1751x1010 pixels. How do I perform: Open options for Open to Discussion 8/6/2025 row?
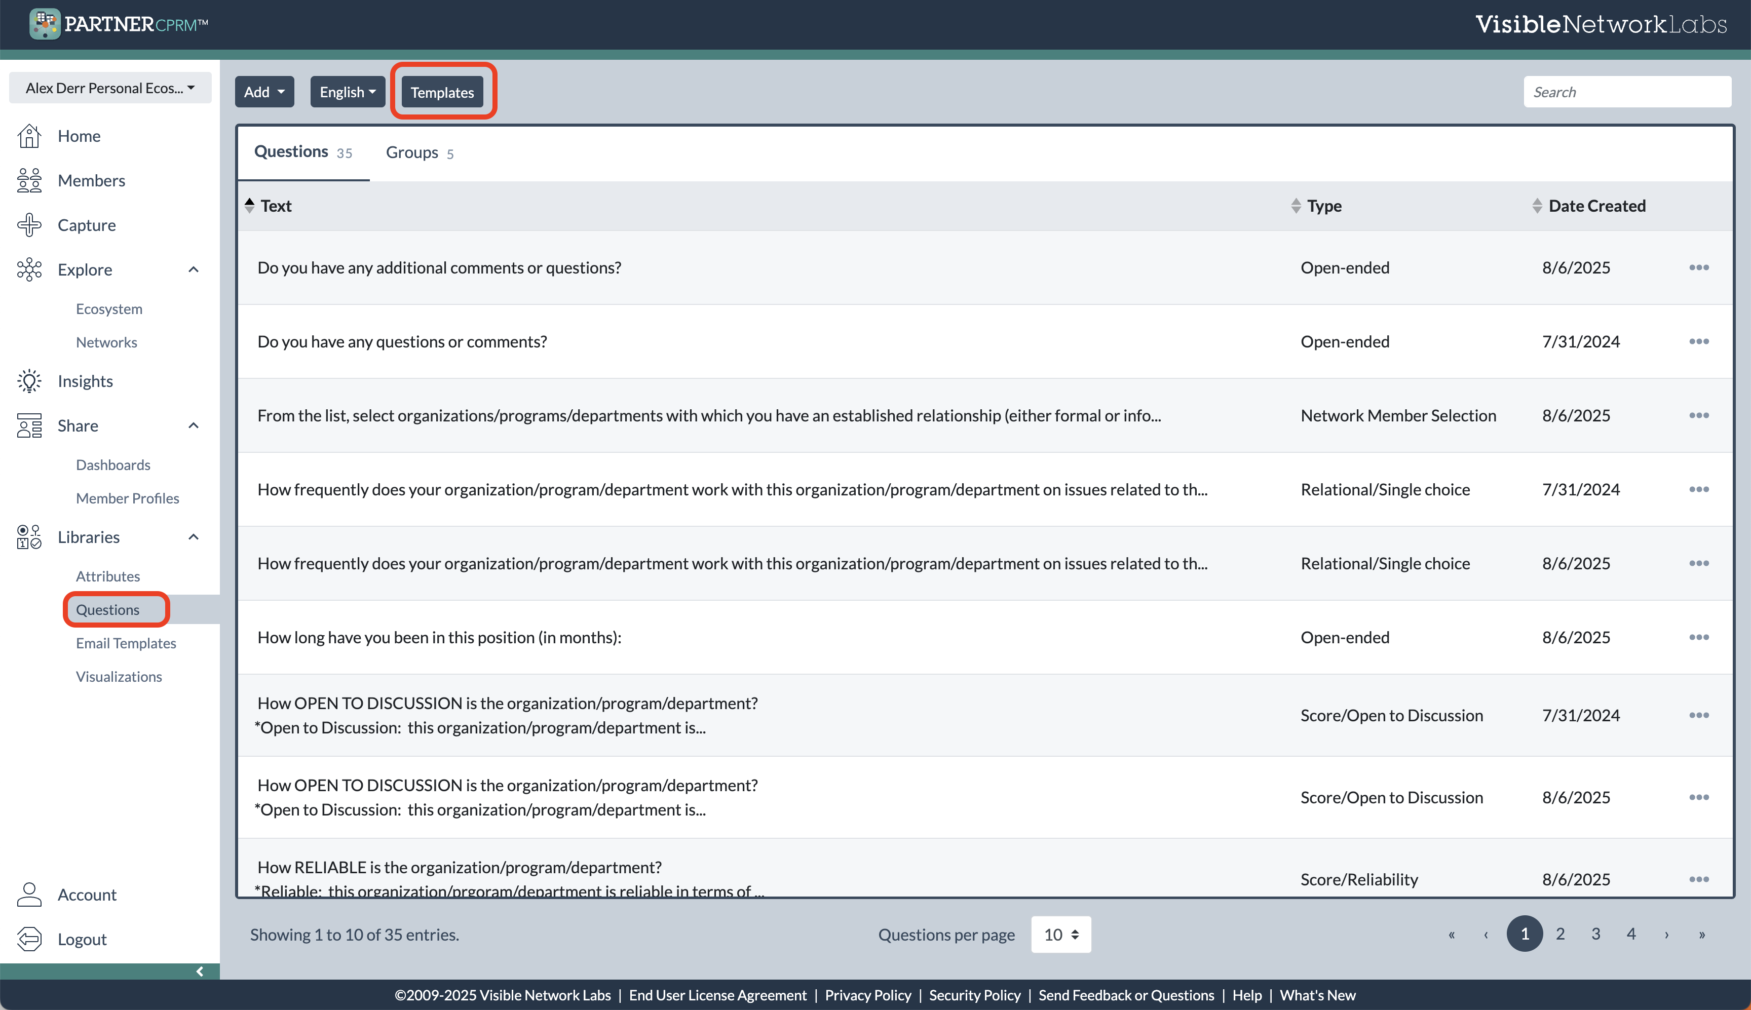point(1698,797)
